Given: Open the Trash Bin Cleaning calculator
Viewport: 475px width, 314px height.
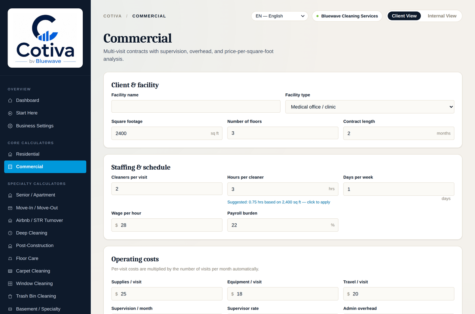Looking at the screenshot, I should click(x=45, y=296).
